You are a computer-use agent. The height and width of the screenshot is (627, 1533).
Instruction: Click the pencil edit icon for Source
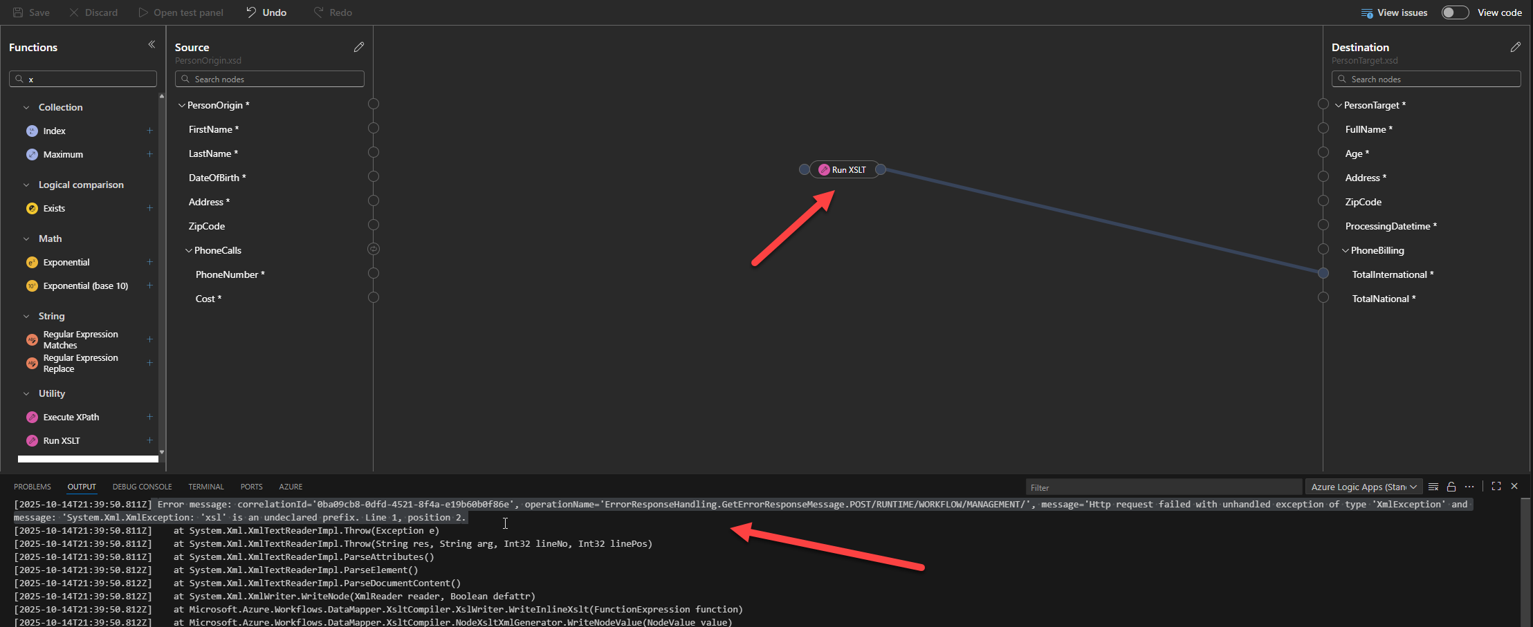[358, 47]
